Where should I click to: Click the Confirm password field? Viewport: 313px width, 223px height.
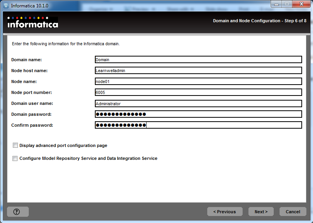[x=198, y=125]
